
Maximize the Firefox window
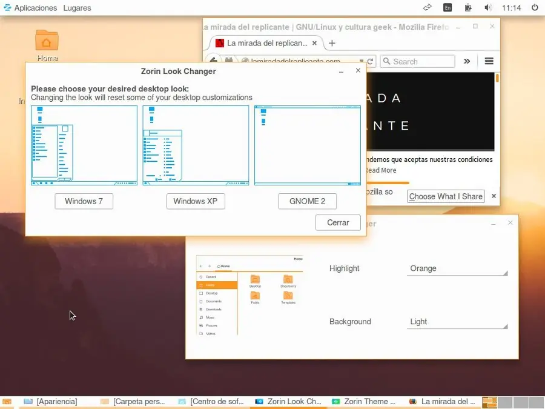point(475,27)
